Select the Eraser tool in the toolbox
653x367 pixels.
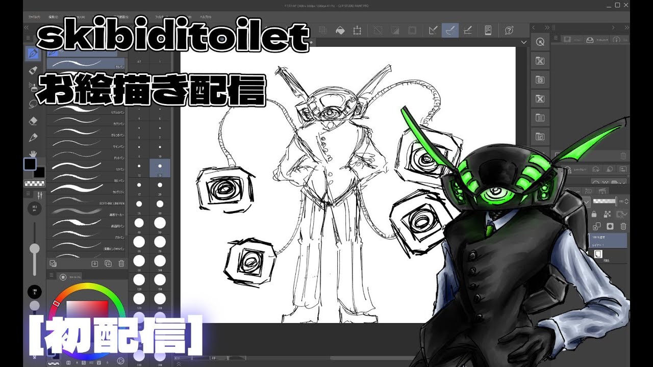(x=34, y=121)
